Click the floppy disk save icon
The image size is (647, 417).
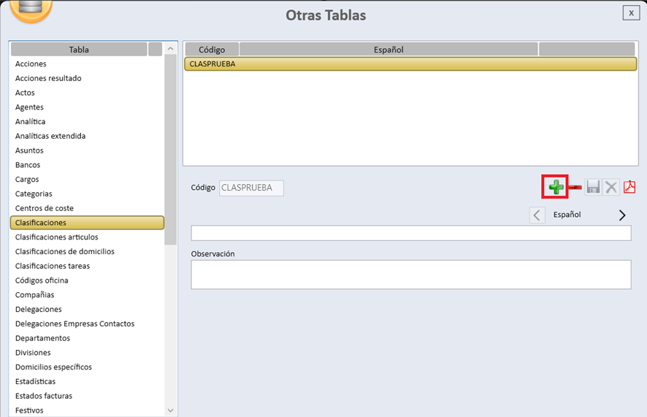pos(593,188)
